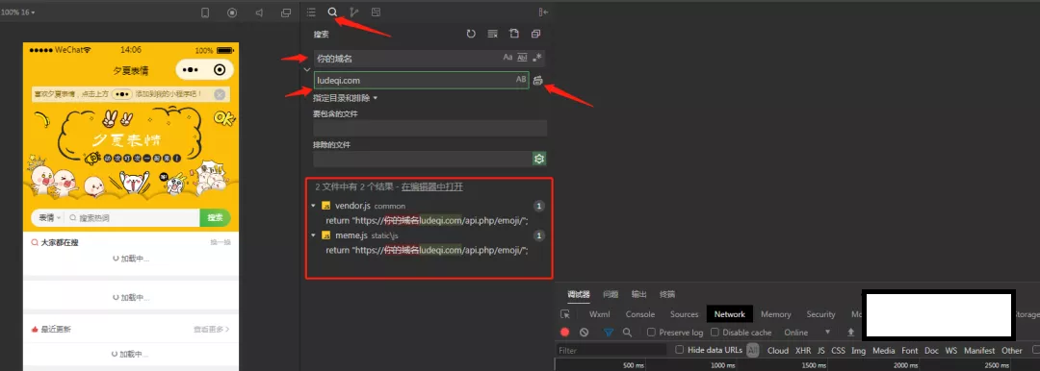
Task: Enable Hide data URLs checkbox
Action: click(x=679, y=350)
